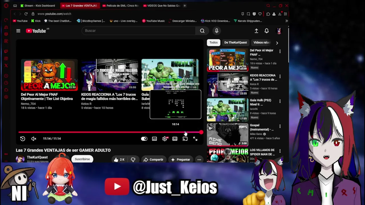365x205 pixels.
Task: Switch to the VIDEOS Que No Sabías tab
Action: 161,6
